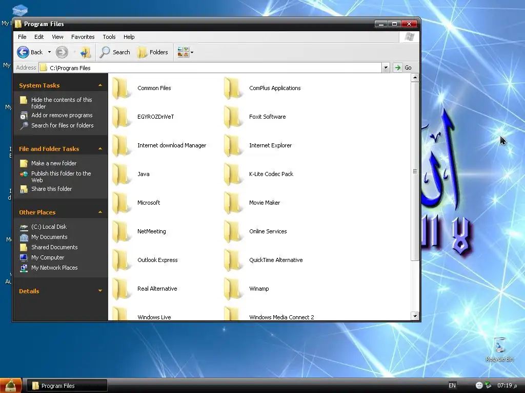Open the Edit menu
The height and width of the screenshot is (393, 525).
[39, 37]
